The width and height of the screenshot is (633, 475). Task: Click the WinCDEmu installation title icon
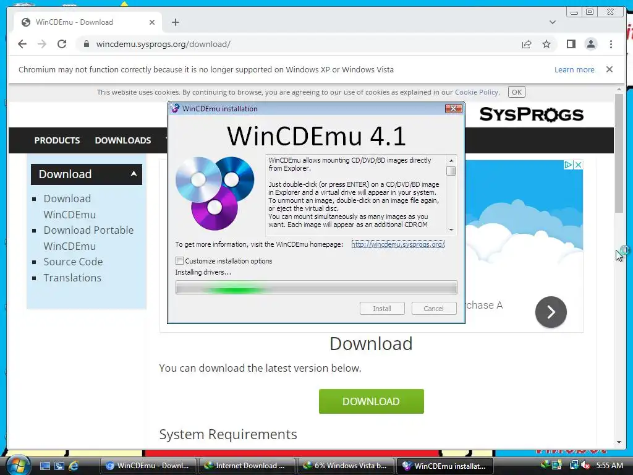click(175, 108)
